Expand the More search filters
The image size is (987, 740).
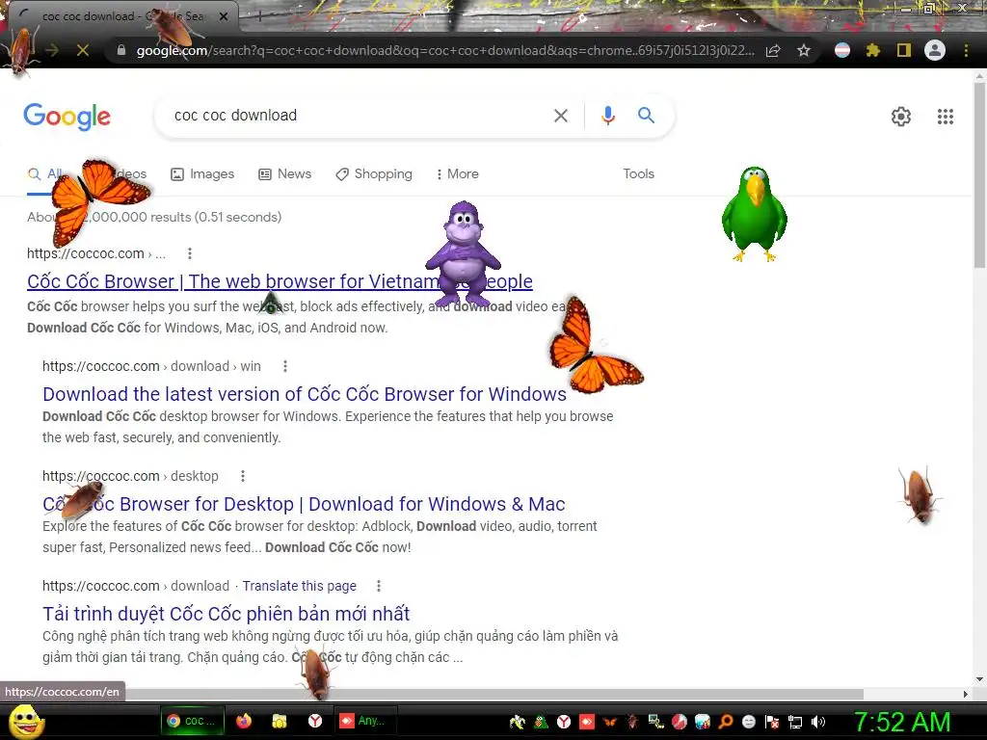point(458,173)
